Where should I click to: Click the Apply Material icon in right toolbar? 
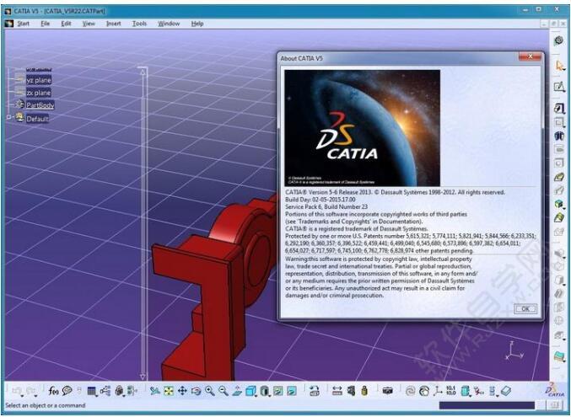(559, 356)
